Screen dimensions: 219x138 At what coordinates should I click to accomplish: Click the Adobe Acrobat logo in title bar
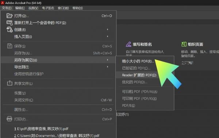click(3, 3)
